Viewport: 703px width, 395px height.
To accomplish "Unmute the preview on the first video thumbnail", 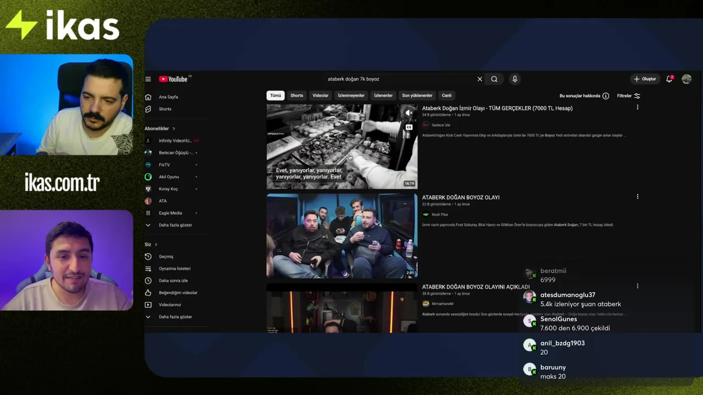I will coord(409,113).
